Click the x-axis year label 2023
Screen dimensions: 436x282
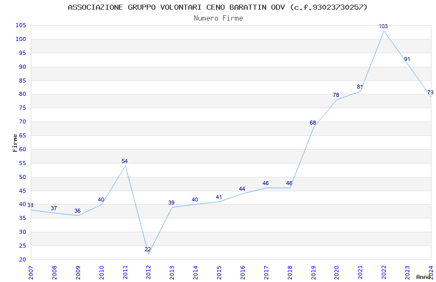(407, 273)
